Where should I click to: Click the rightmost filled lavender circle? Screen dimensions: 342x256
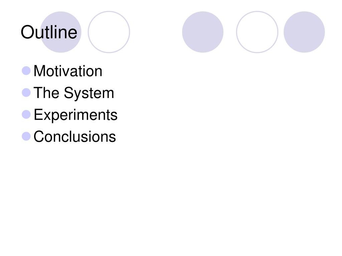tap(304, 32)
